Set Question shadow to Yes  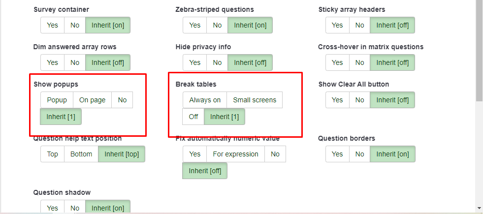52,208
